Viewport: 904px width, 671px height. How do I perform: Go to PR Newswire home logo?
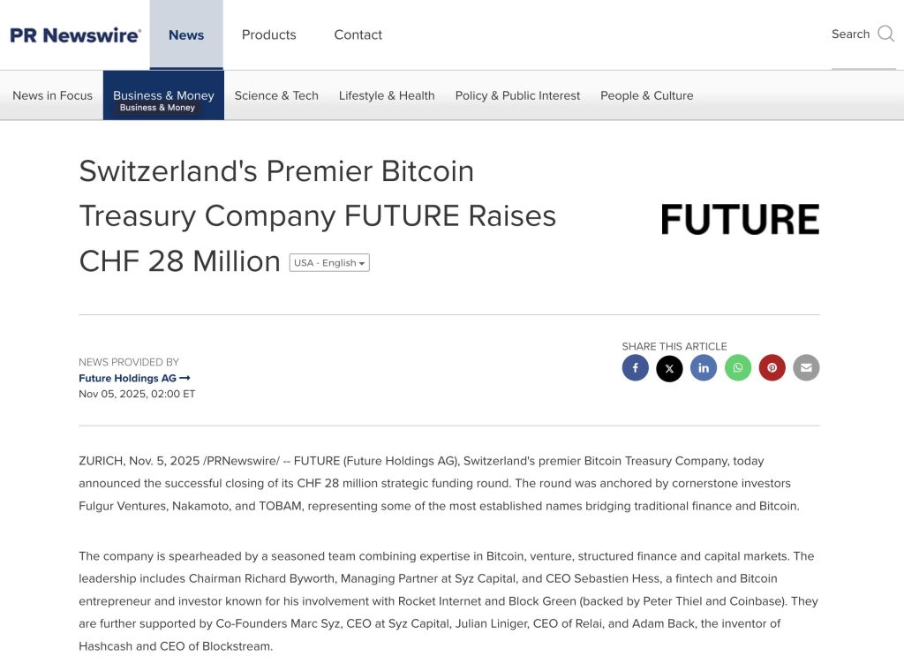point(75,35)
